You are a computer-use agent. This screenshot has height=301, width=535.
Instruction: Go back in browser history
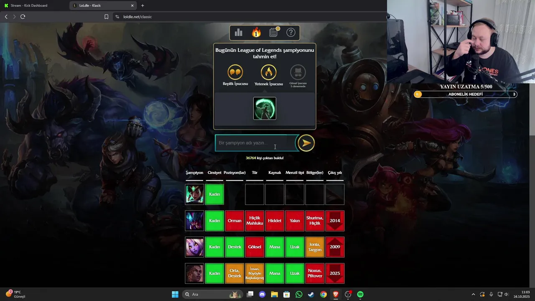coord(6,17)
